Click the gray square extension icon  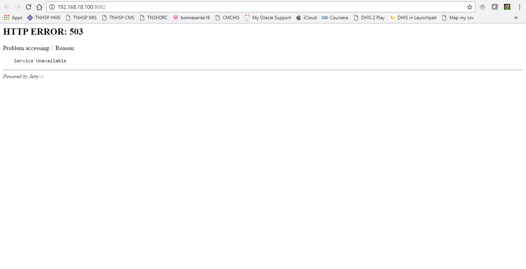pyautogui.click(x=495, y=7)
